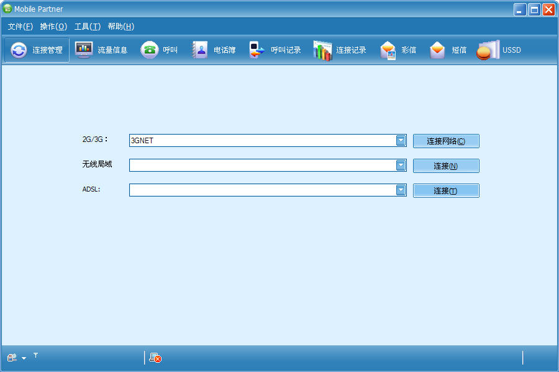Screen dimensions: 559x372
Task: Open the 帮助(H) menu
Action: 121,27
